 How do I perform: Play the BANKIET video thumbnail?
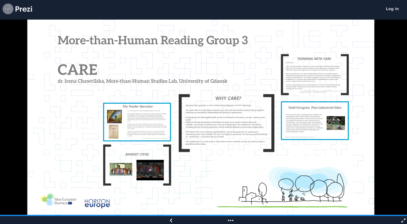point(150,170)
